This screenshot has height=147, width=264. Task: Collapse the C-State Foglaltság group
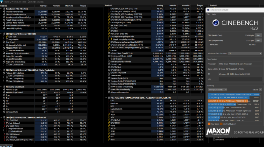(x=1, y=70)
